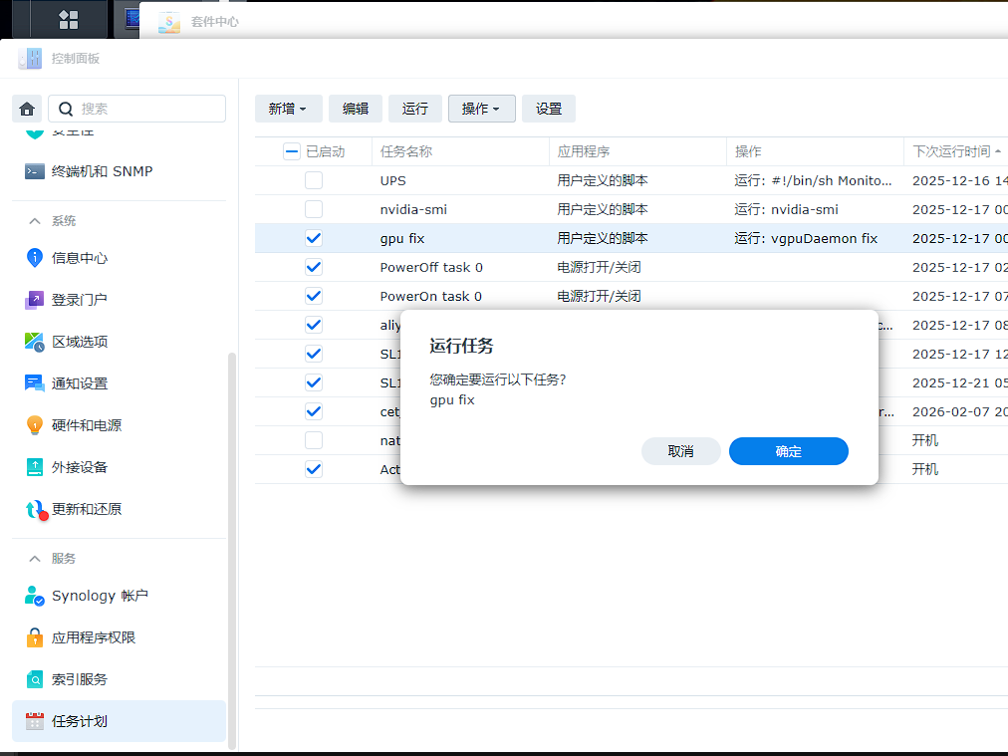Viewport: 1008px width, 756px height.
Task: Enable the nvidia-smi task checkbox
Action: click(314, 210)
